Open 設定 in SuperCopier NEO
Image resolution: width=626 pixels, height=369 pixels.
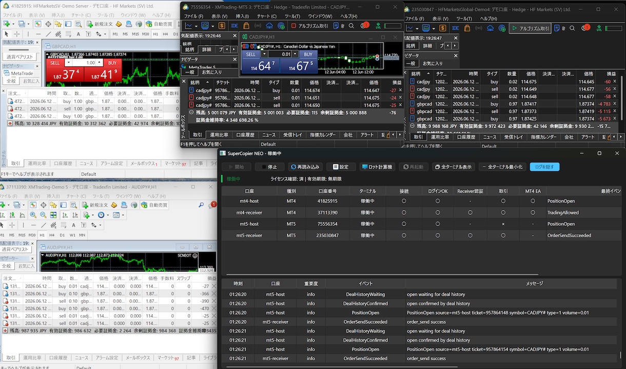coord(341,167)
